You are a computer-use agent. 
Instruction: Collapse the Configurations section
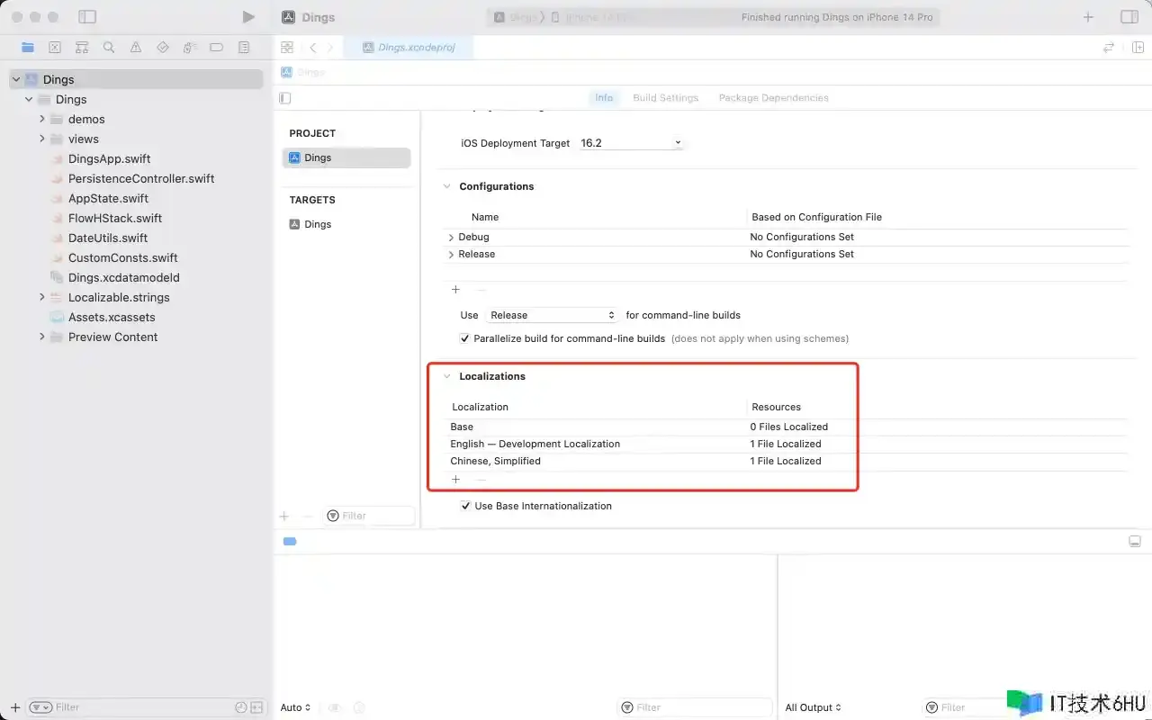click(x=446, y=186)
